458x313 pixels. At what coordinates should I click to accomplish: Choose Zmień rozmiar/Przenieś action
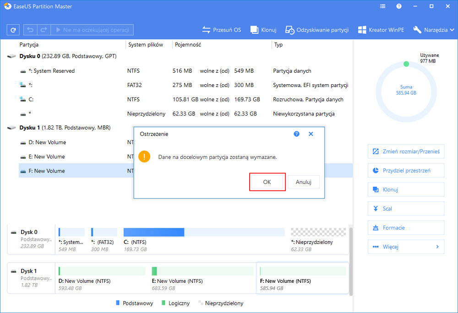click(406, 151)
